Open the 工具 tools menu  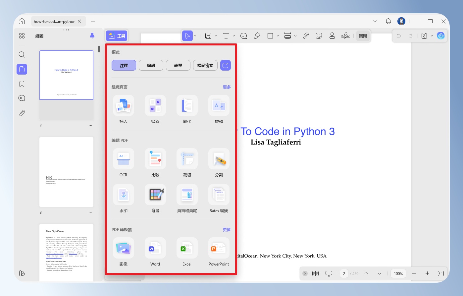tap(117, 36)
